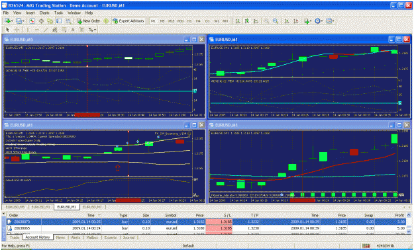
Task: Open the Charts menu
Action: coord(44,13)
